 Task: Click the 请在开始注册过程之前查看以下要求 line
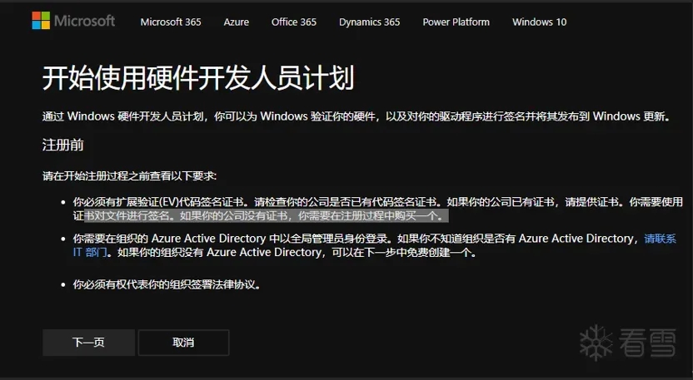tap(129, 176)
